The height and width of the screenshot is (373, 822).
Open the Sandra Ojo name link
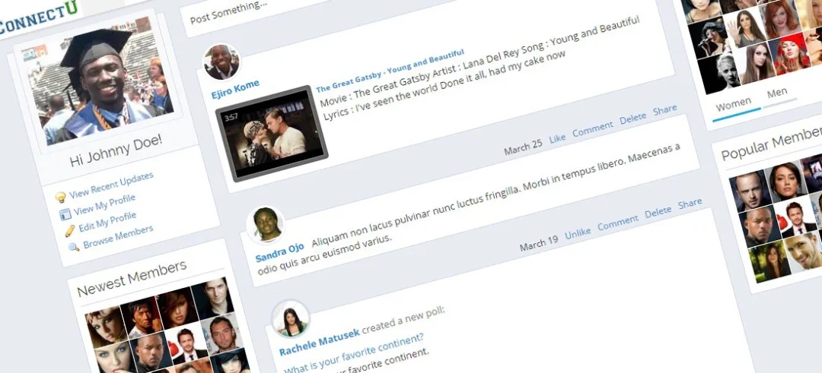tap(279, 254)
